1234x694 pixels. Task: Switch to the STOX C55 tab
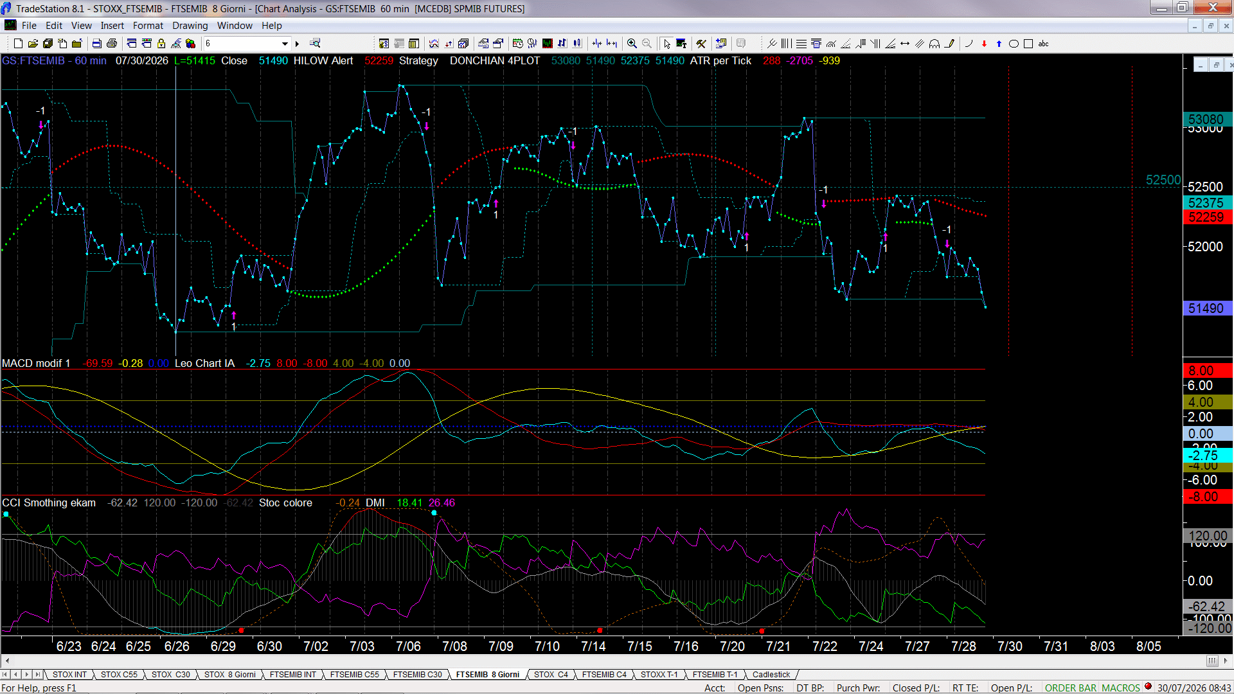[x=119, y=675]
